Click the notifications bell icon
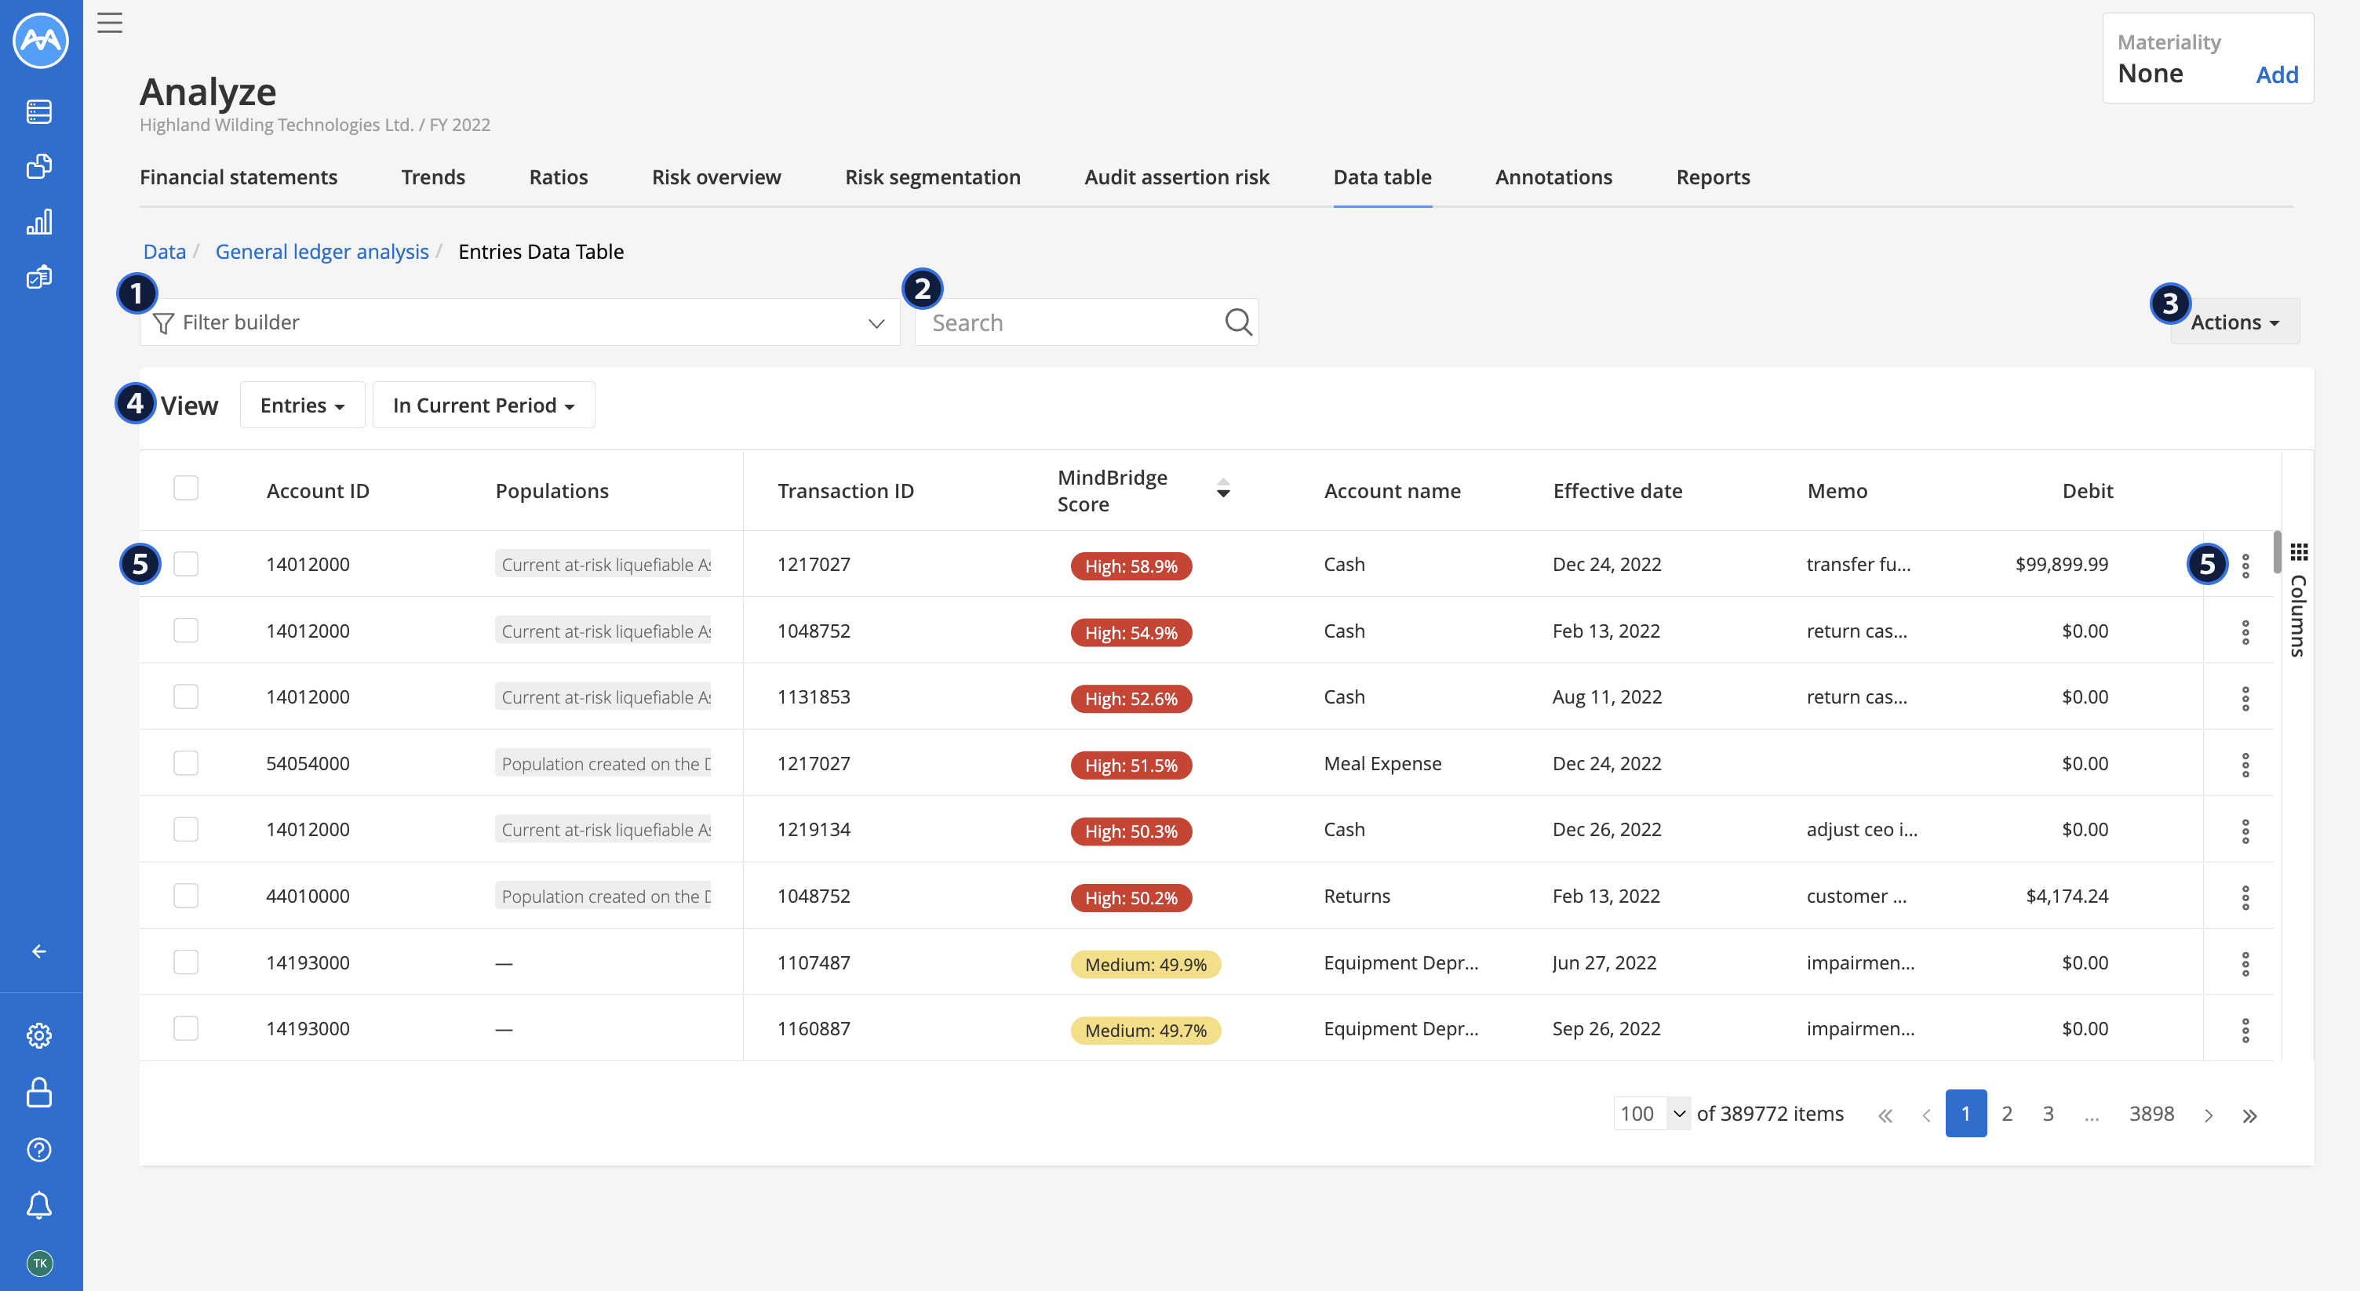The image size is (2360, 1291). [39, 1205]
